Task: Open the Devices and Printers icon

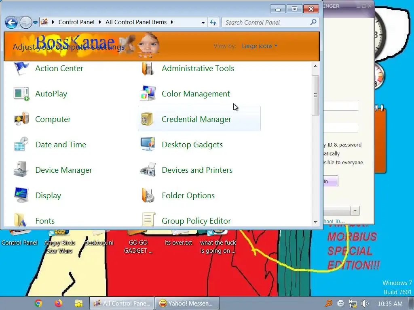Action: (148, 170)
